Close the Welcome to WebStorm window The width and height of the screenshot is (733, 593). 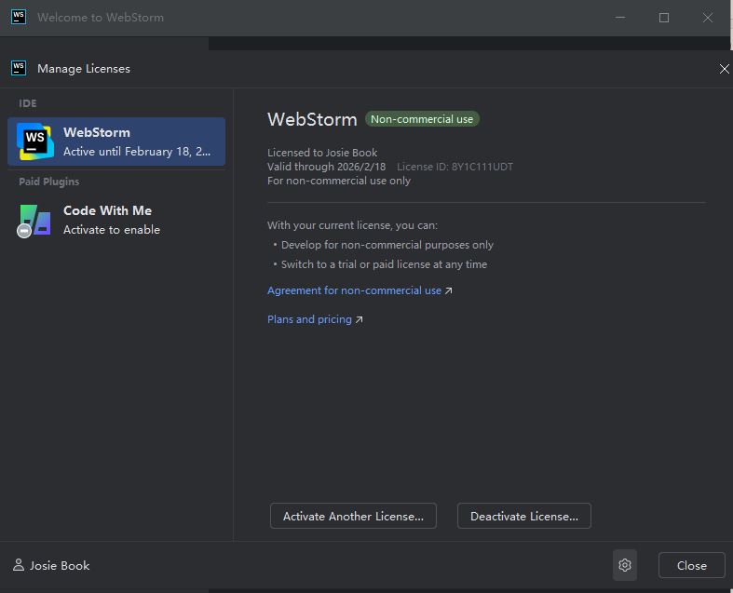708,18
